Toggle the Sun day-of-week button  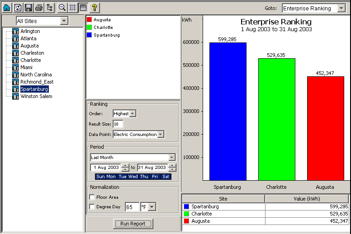(x=100, y=177)
